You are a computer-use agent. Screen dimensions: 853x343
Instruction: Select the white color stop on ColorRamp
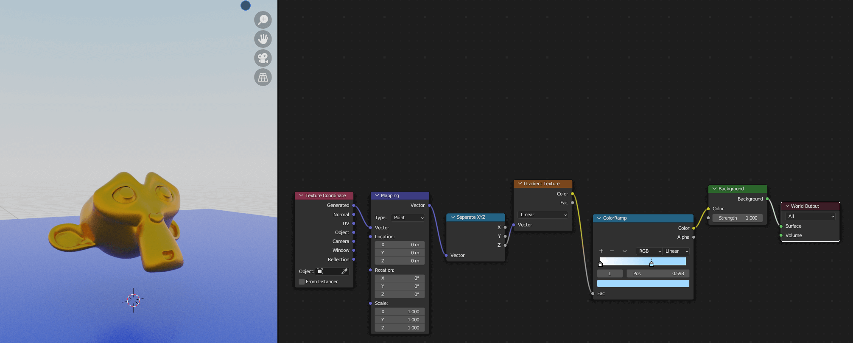click(x=600, y=264)
